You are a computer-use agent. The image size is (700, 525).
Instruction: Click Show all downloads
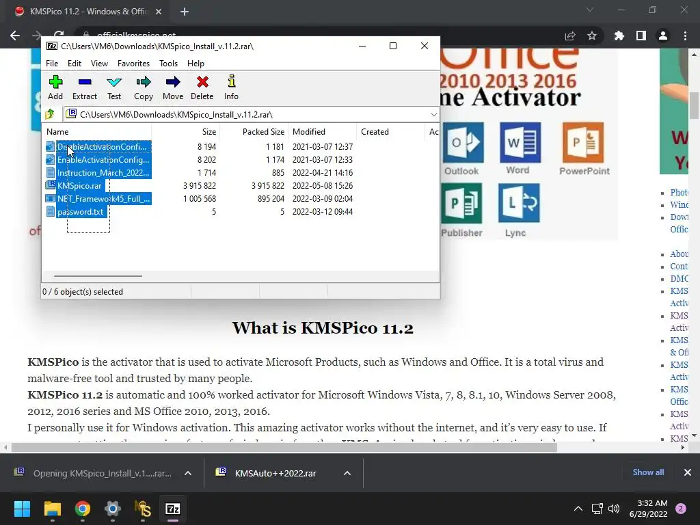click(648, 472)
